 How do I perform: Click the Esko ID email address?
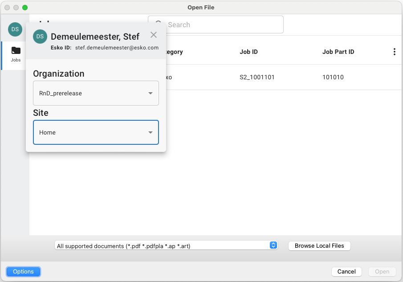tap(117, 48)
